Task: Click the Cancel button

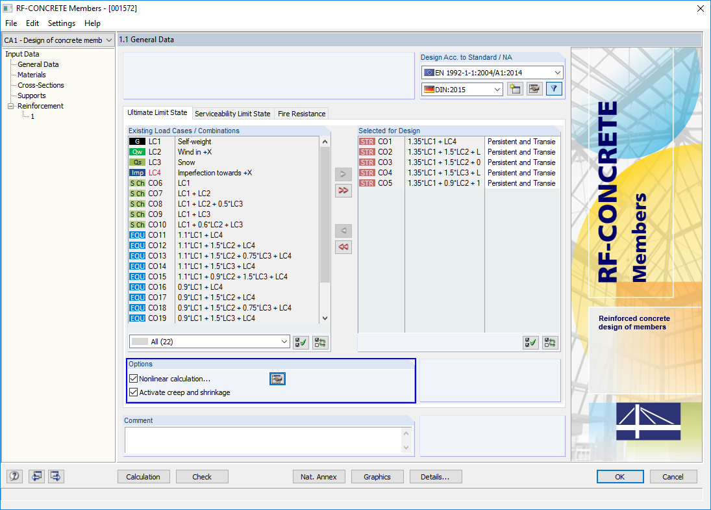Action: pos(673,477)
